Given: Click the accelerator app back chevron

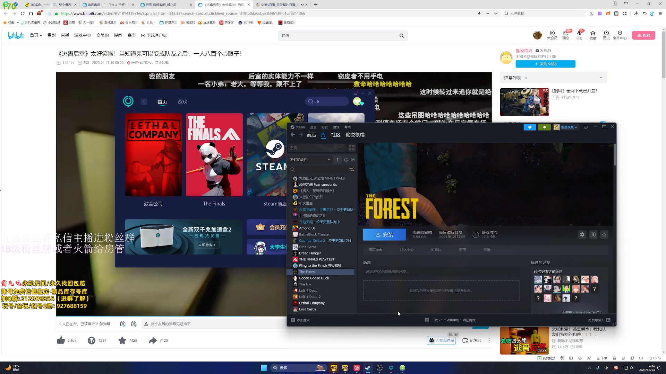Looking at the screenshot, I should pyautogui.click(x=144, y=101).
